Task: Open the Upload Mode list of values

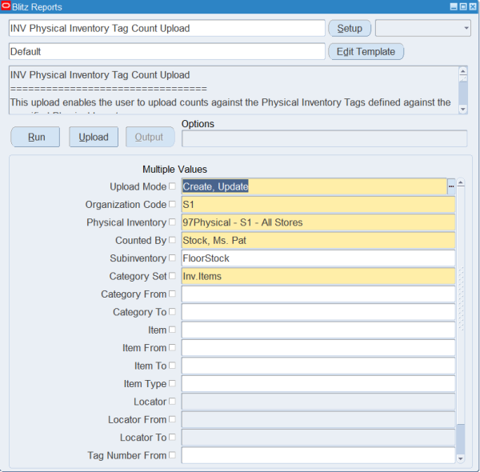Action: [451, 186]
